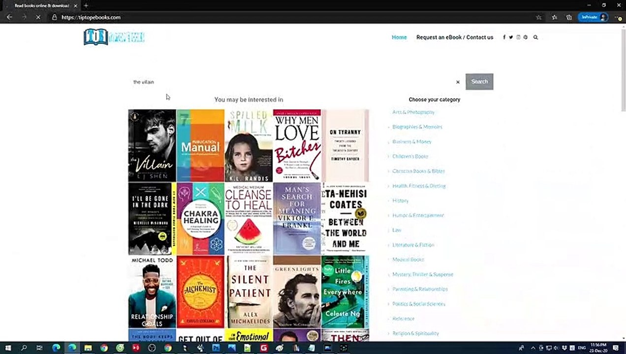Open I'll Be Gone in the Dark cover
Viewport: 626px width, 354px height.
tap(152, 219)
